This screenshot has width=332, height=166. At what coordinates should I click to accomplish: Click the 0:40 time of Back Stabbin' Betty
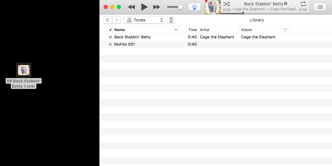click(193, 37)
